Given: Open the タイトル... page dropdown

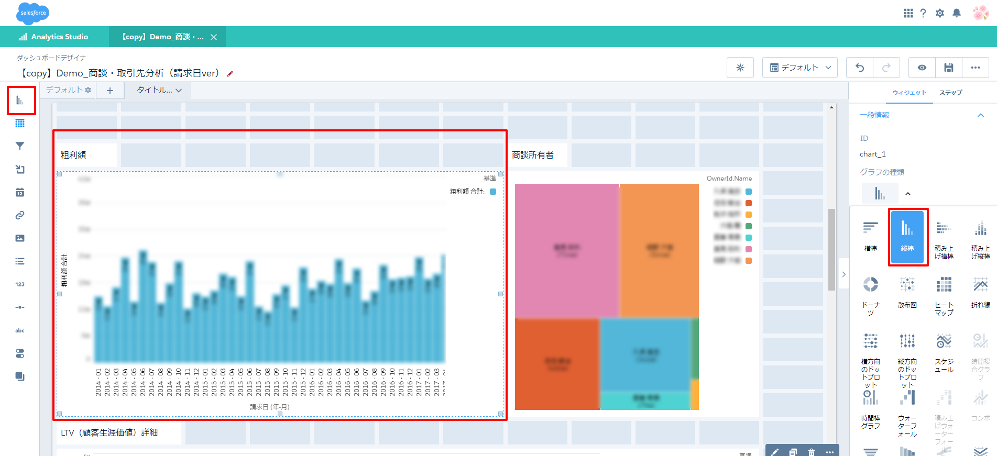Looking at the screenshot, I should [x=159, y=90].
